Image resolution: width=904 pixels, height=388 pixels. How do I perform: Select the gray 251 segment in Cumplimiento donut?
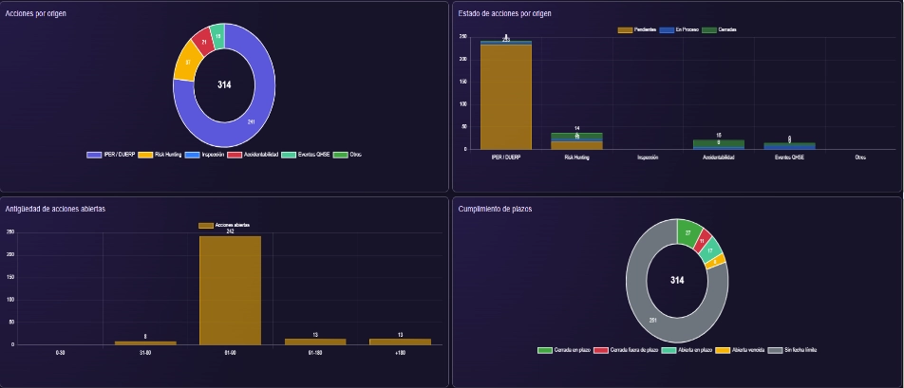pos(653,320)
